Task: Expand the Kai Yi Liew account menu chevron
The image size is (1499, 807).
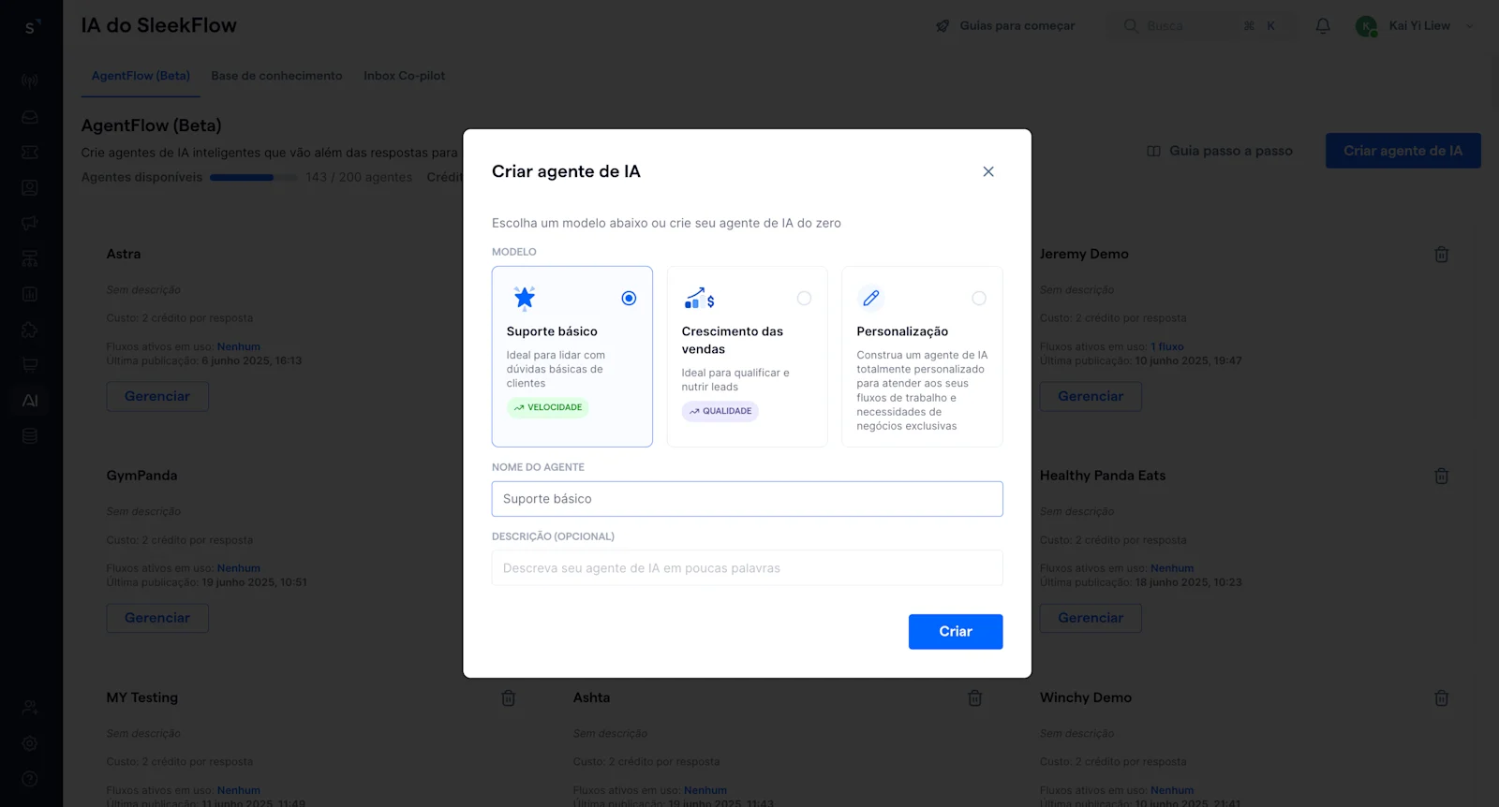Action: [x=1469, y=26]
